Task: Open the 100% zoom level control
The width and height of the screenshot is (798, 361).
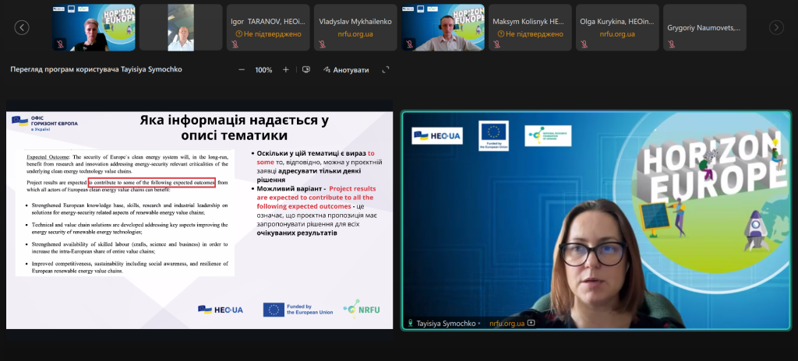Action: tap(263, 70)
